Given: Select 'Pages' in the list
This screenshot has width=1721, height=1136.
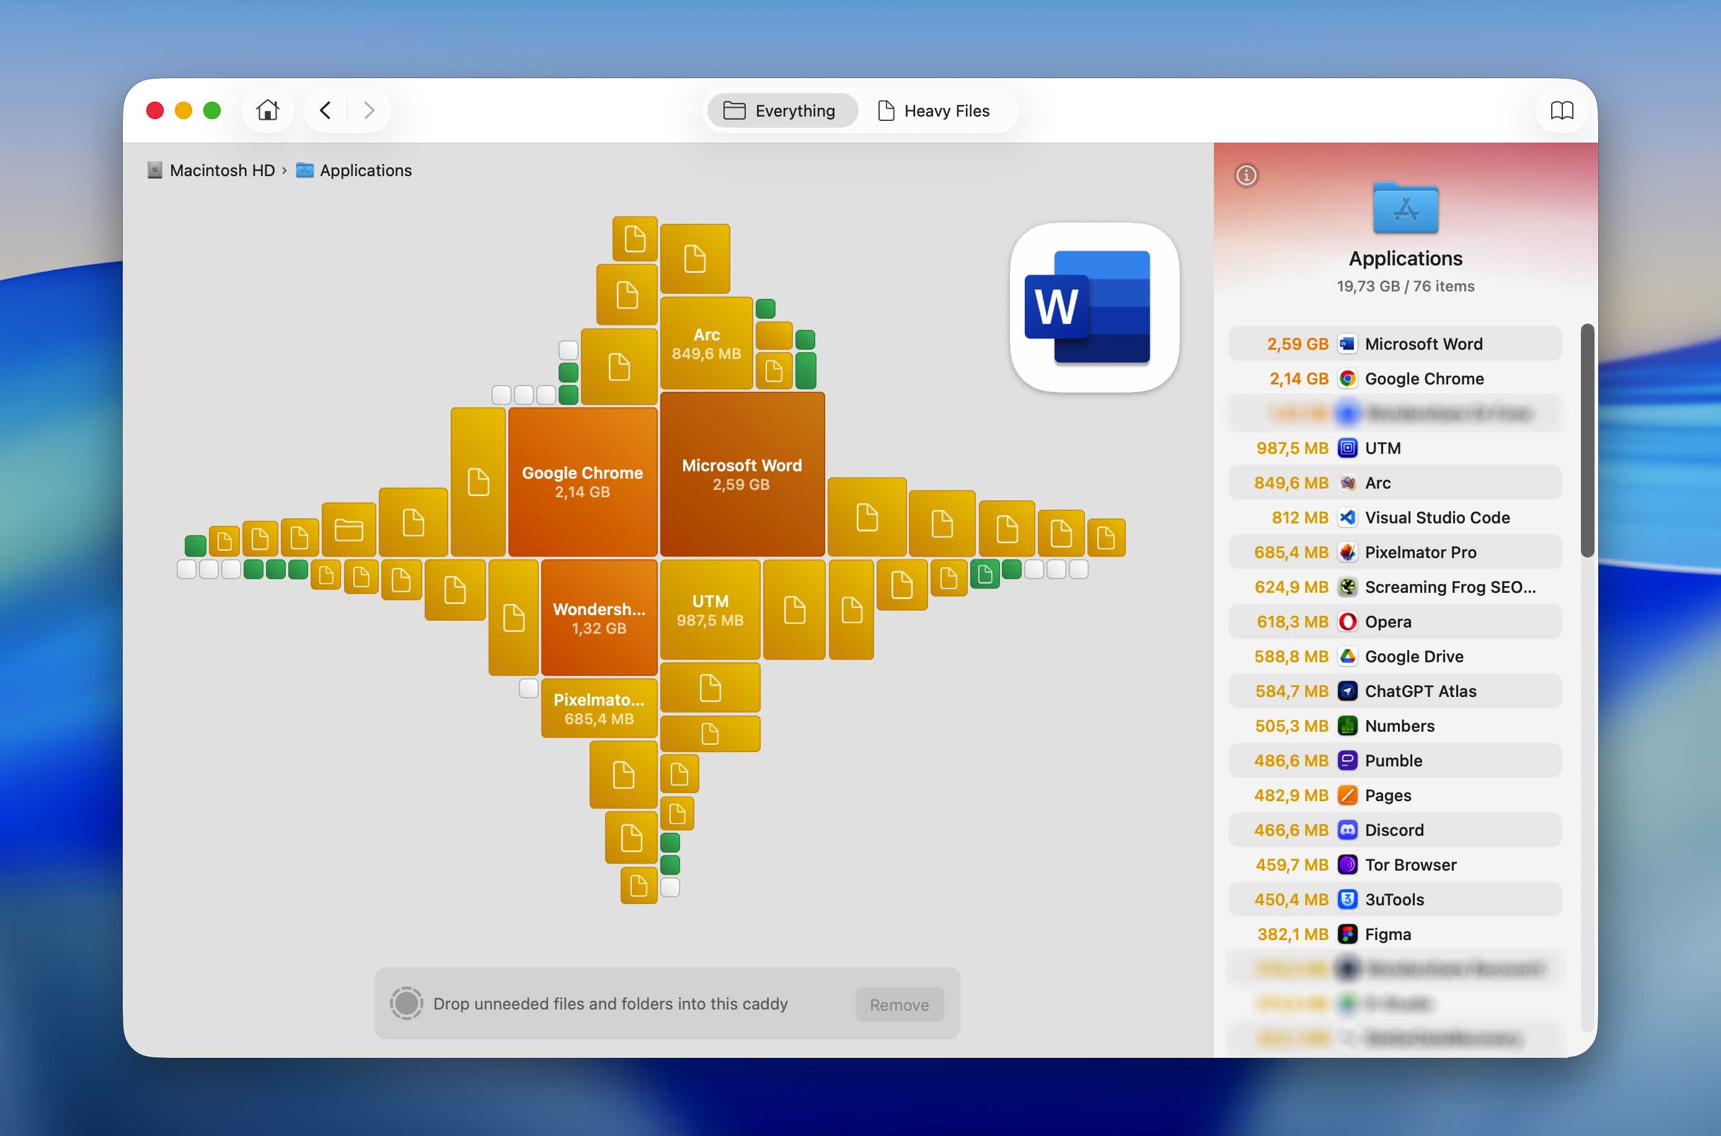Looking at the screenshot, I should click(1395, 796).
